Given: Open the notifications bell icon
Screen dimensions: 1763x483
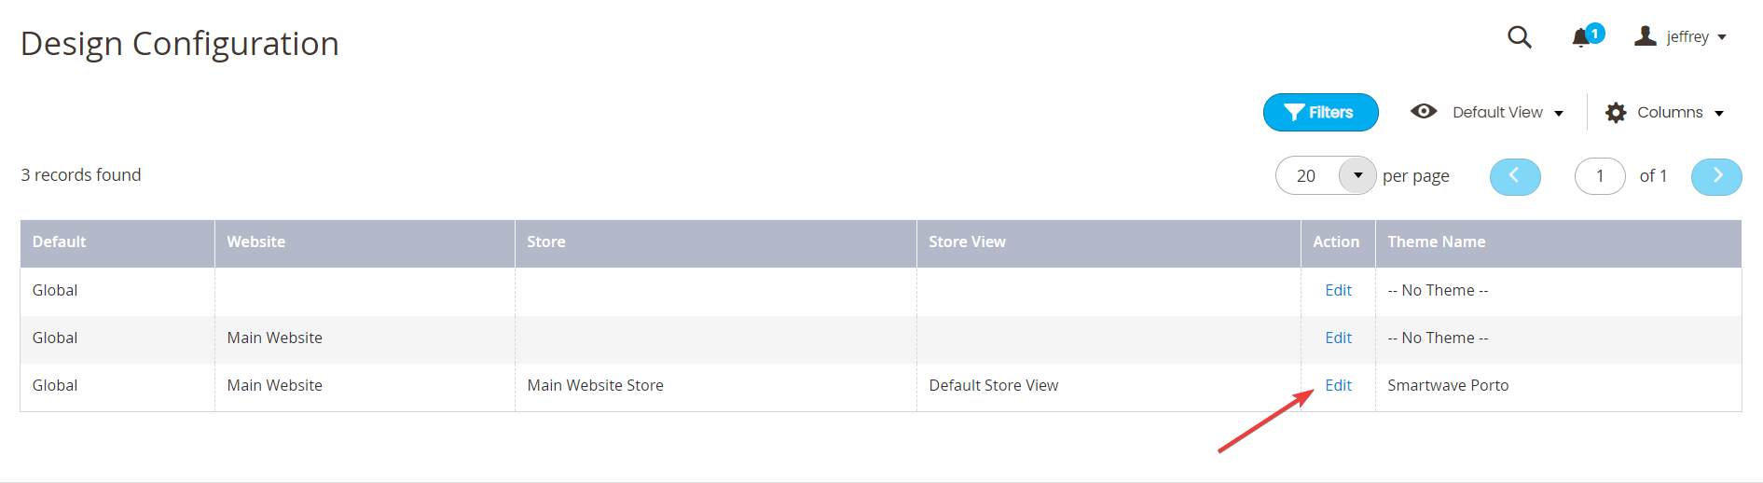Looking at the screenshot, I should 1581,38.
